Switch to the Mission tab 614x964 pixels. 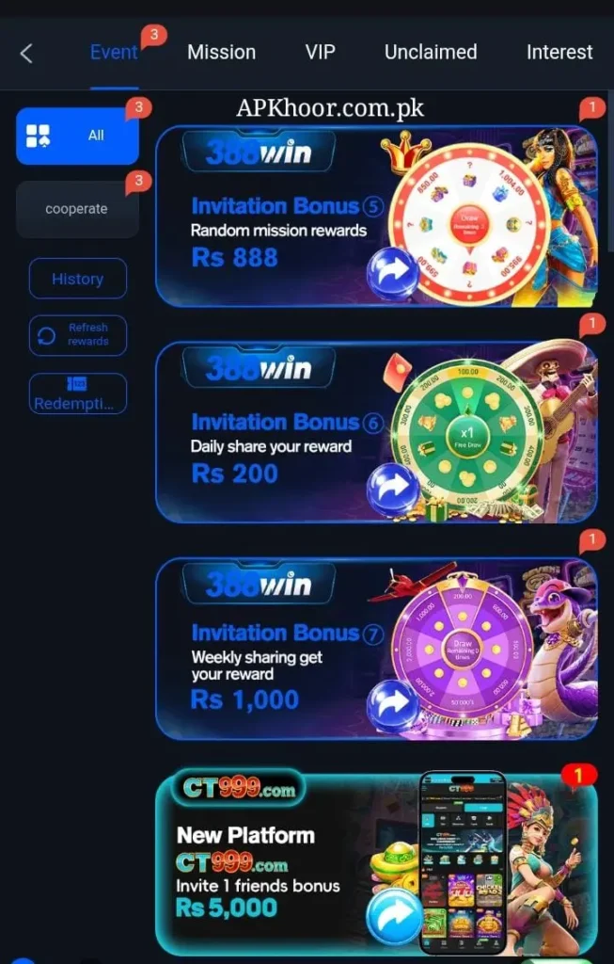pyautogui.click(x=222, y=53)
